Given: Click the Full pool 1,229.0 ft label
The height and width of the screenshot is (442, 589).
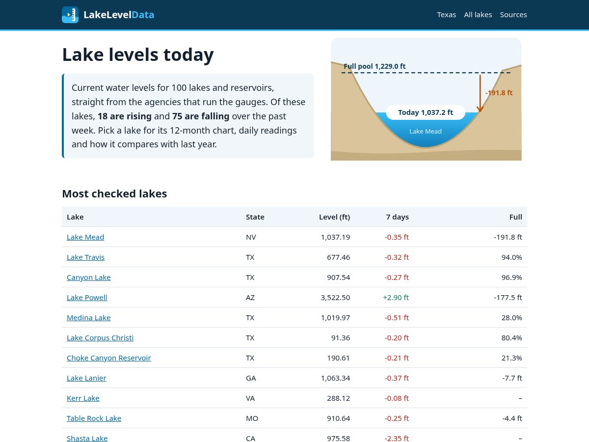Looking at the screenshot, I should point(375,66).
